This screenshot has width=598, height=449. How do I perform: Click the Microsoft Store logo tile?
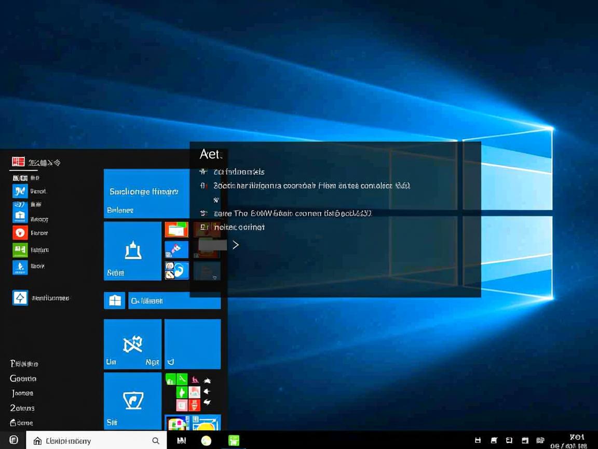pos(114,300)
